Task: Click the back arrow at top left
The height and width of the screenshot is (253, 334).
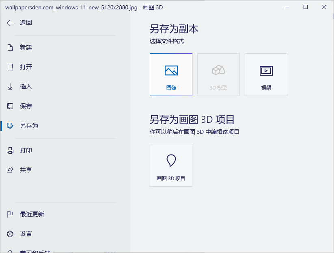Action: 10,23
